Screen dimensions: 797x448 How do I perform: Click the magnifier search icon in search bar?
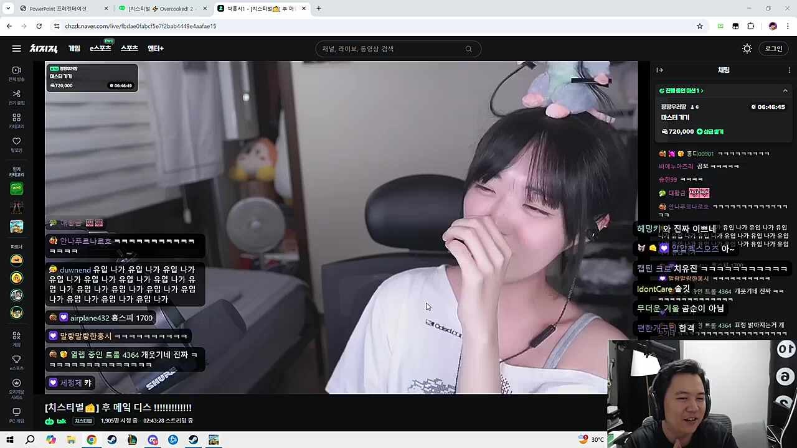468,49
